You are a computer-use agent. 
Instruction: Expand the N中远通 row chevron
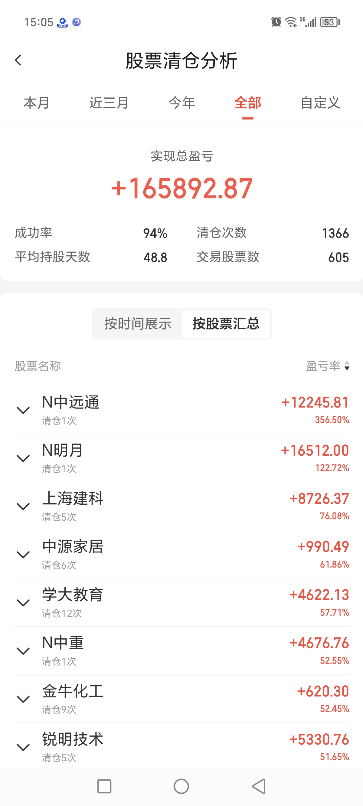23,410
